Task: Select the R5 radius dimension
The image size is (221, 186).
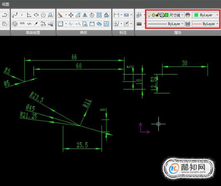Action: coord(7,71)
